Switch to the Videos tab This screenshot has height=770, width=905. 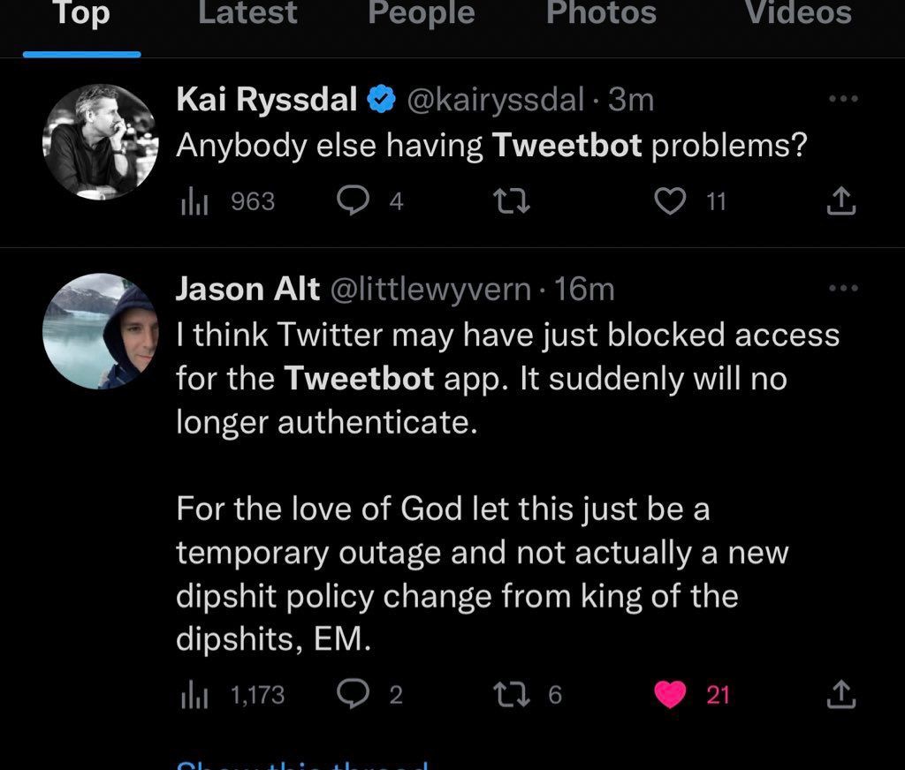[x=798, y=14]
